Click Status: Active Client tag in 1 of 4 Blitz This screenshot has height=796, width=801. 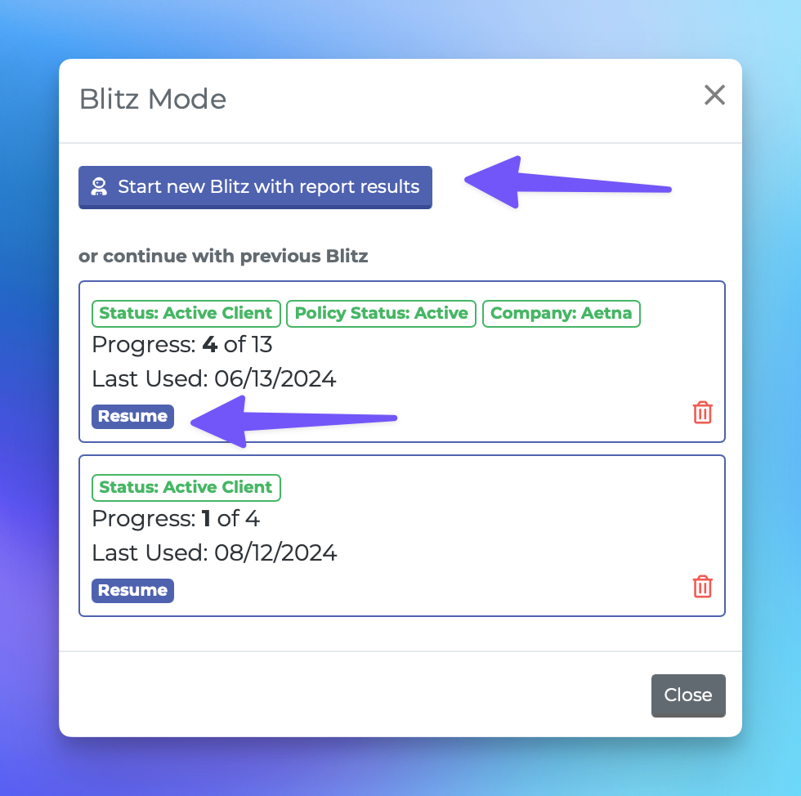186,487
